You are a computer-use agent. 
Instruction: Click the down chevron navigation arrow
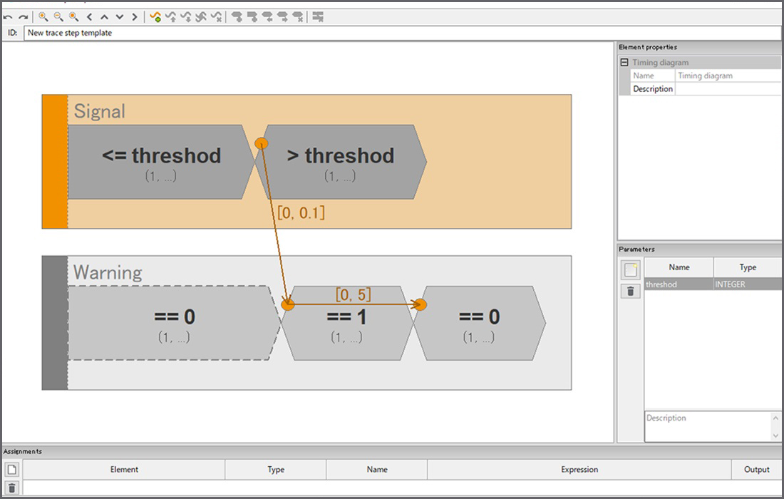click(x=119, y=16)
